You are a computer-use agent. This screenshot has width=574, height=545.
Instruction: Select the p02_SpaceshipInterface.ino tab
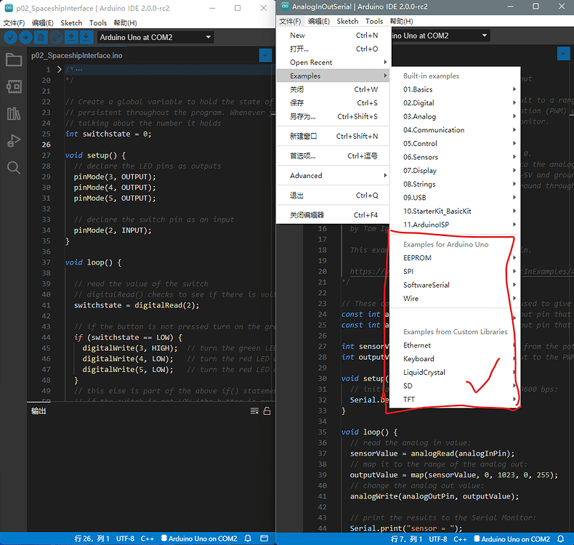76,55
